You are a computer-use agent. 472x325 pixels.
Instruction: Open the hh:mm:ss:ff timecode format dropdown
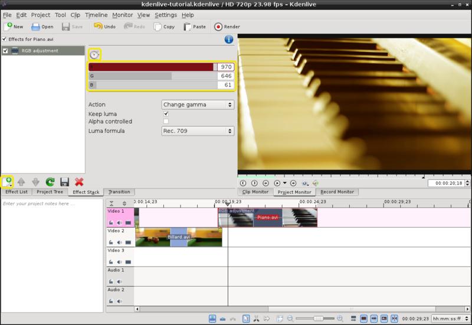451,318
